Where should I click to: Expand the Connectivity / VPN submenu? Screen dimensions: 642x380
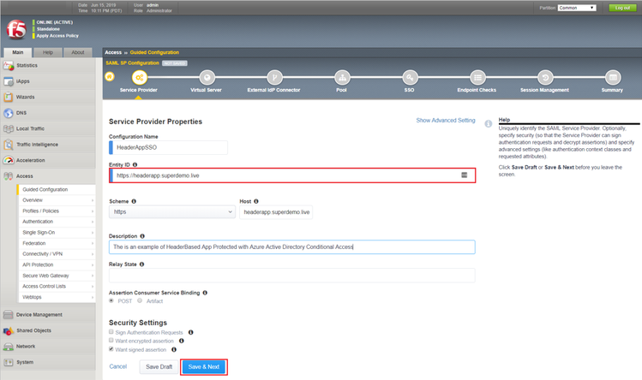pyautogui.click(x=93, y=254)
